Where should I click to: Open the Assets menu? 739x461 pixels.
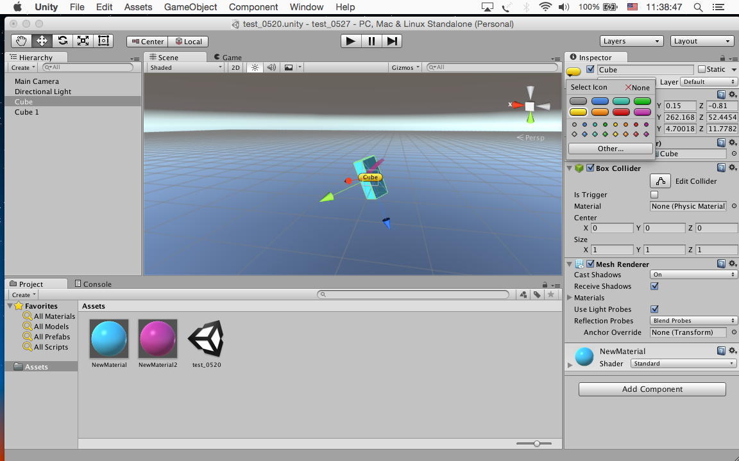(x=138, y=7)
